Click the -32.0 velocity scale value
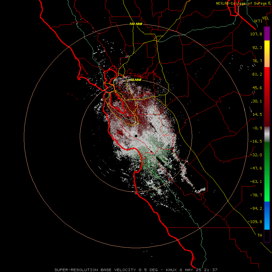This screenshot has height=272, width=272. tap(256, 155)
